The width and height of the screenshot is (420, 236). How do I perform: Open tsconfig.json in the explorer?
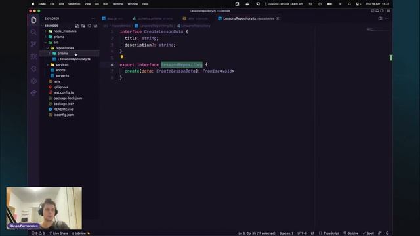[64, 115]
